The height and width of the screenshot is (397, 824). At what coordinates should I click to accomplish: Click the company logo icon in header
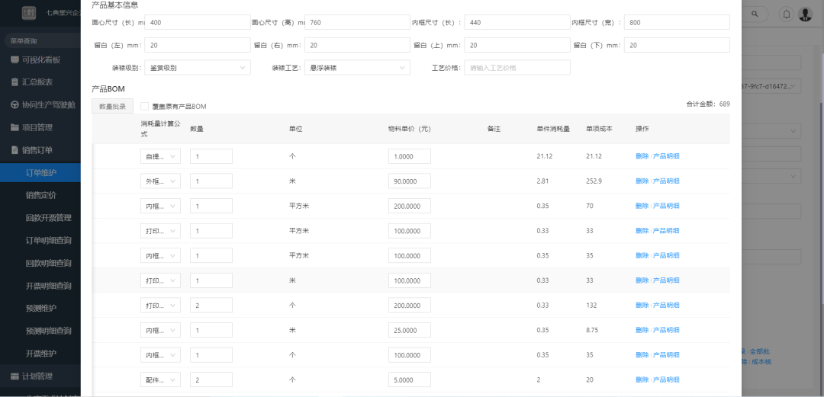point(29,13)
